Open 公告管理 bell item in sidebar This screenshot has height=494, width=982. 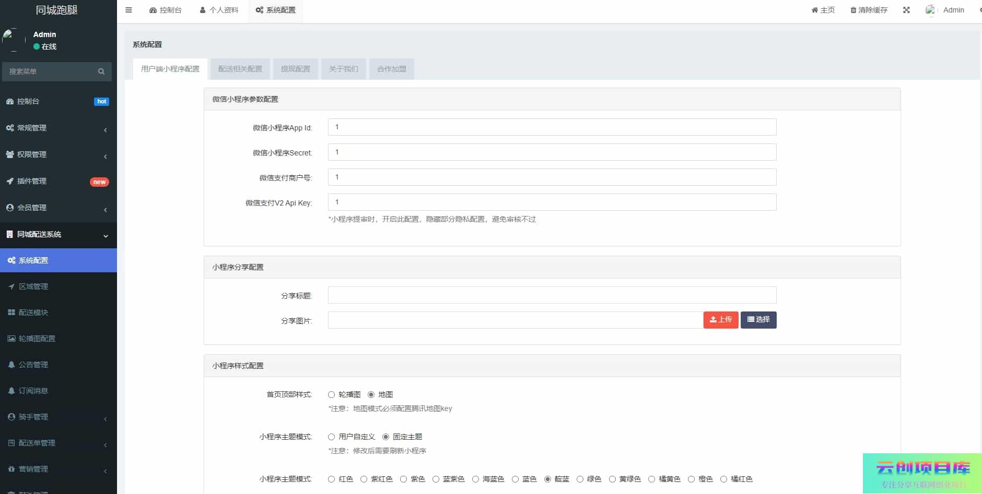pos(33,365)
